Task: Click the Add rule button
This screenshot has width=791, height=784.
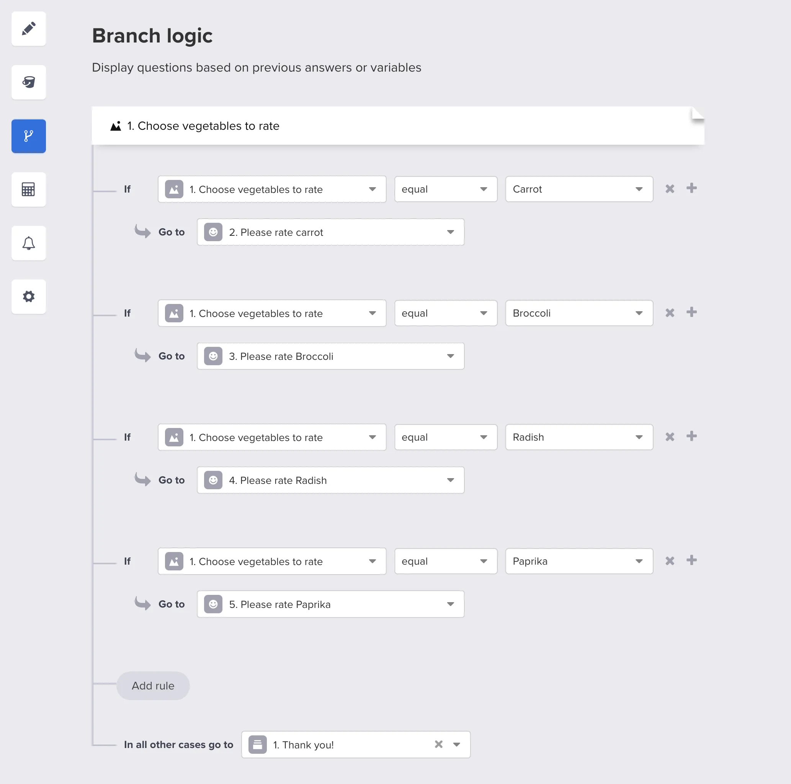Action: pyautogui.click(x=153, y=686)
